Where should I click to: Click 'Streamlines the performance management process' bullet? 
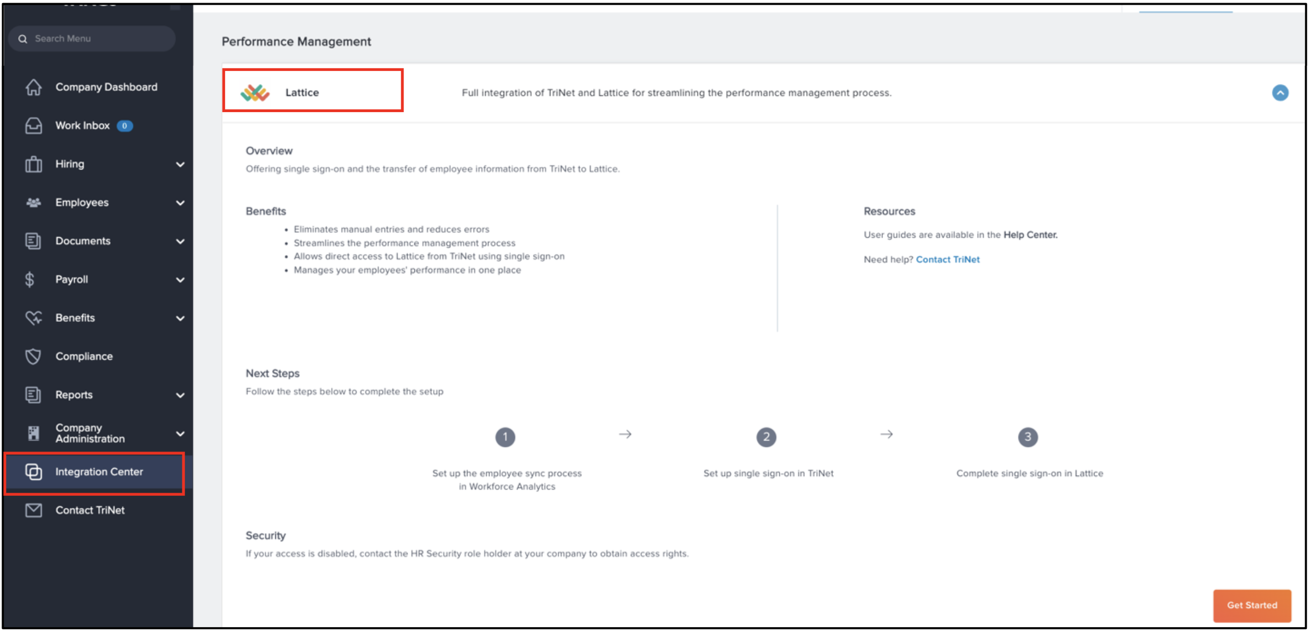pyautogui.click(x=405, y=243)
